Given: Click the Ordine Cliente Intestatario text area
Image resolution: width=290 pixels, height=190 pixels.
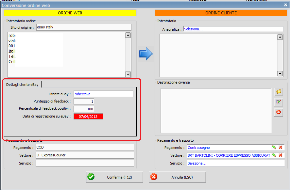Looking at the screenshot, I should (218, 55).
